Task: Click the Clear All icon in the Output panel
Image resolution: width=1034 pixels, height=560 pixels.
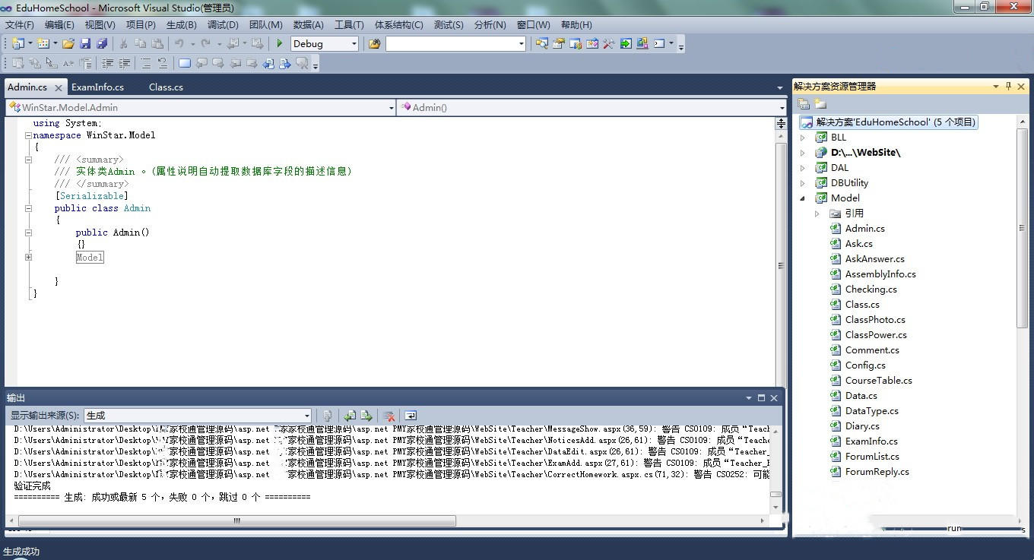Action: click(389, 416)
